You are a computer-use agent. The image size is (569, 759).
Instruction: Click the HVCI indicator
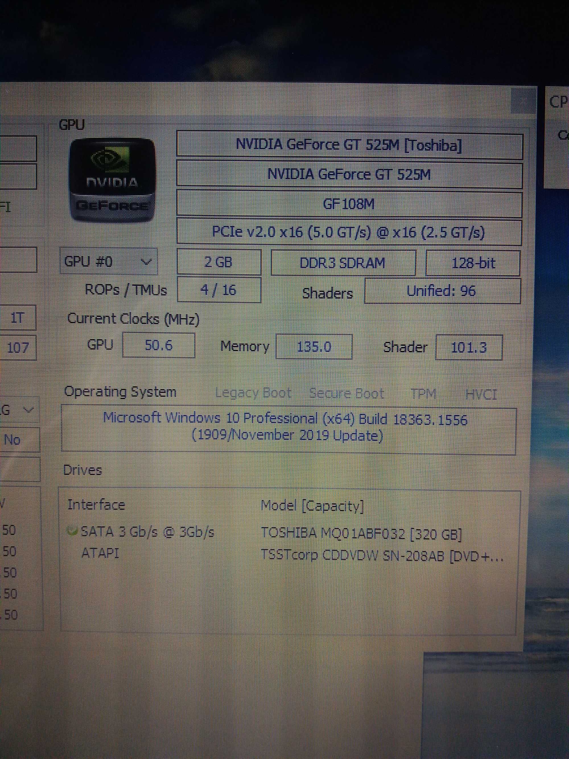481,395
